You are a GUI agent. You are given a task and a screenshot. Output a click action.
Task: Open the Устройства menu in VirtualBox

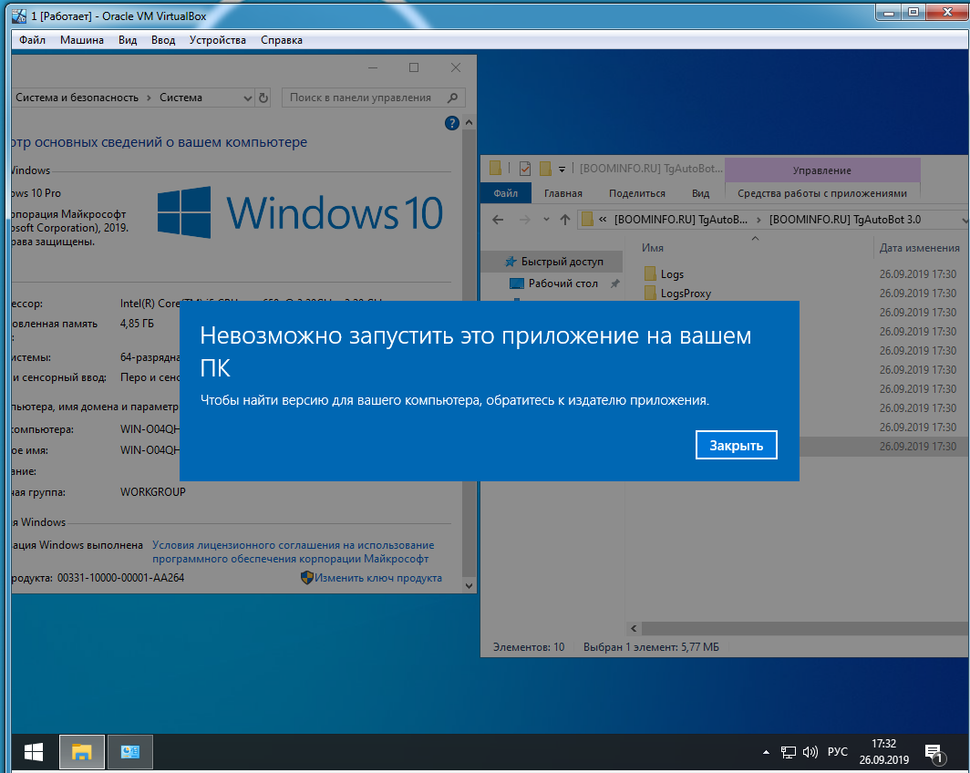pos(218,40)
